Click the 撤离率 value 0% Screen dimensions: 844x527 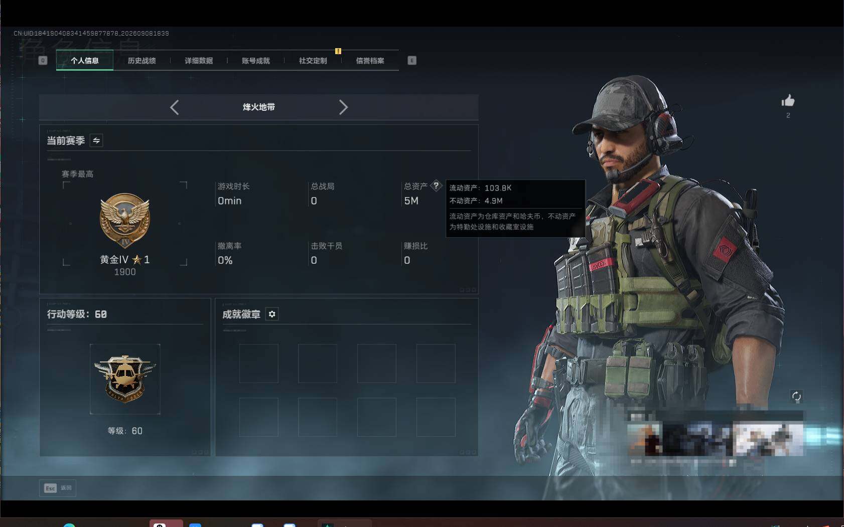click(225, 261)
